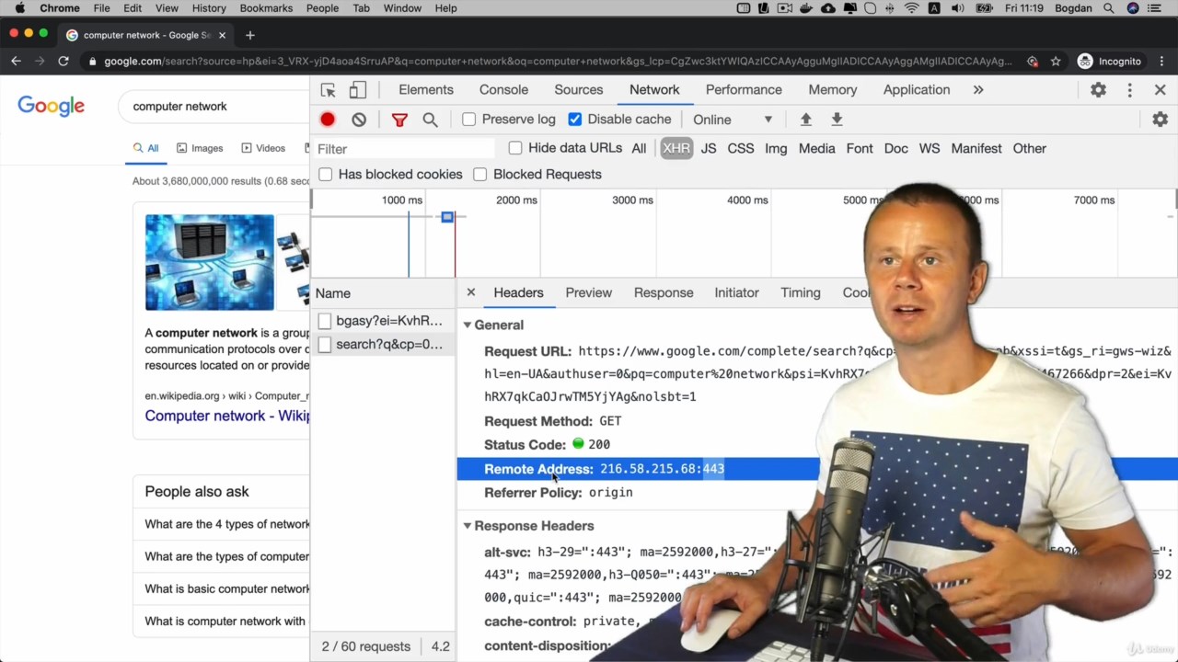Filter requests by JS type
Viewport: 1178px width, 662px height.
pyautogui.click(x=708, y=148)
